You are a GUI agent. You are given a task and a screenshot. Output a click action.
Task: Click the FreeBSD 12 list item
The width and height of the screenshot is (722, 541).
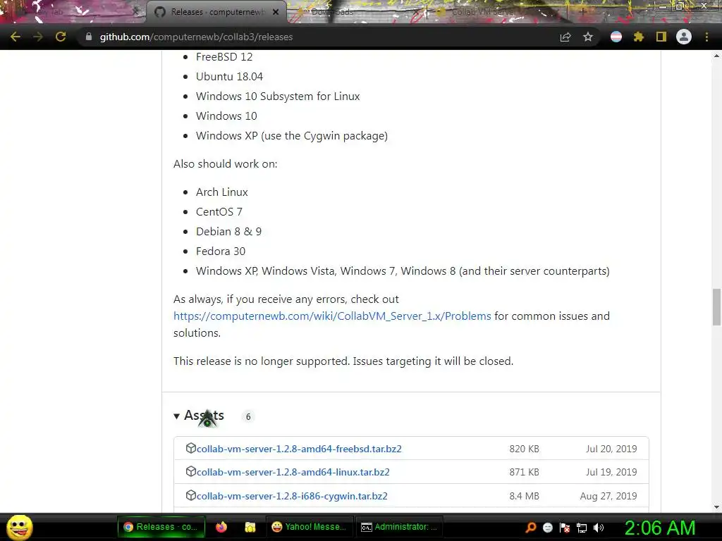[x=224, y=56]
